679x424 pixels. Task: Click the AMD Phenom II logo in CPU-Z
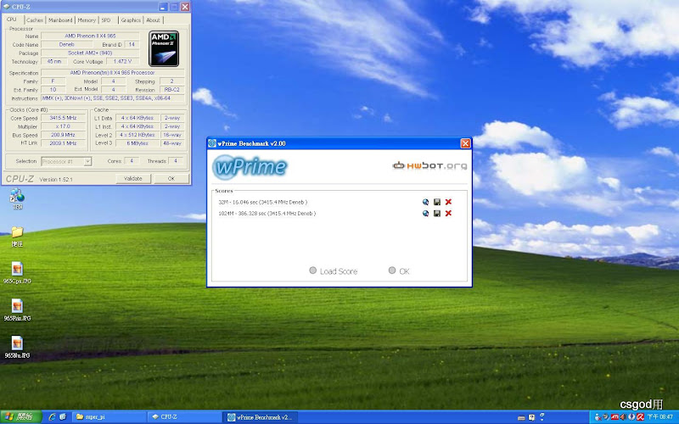(x=164, y=48)
